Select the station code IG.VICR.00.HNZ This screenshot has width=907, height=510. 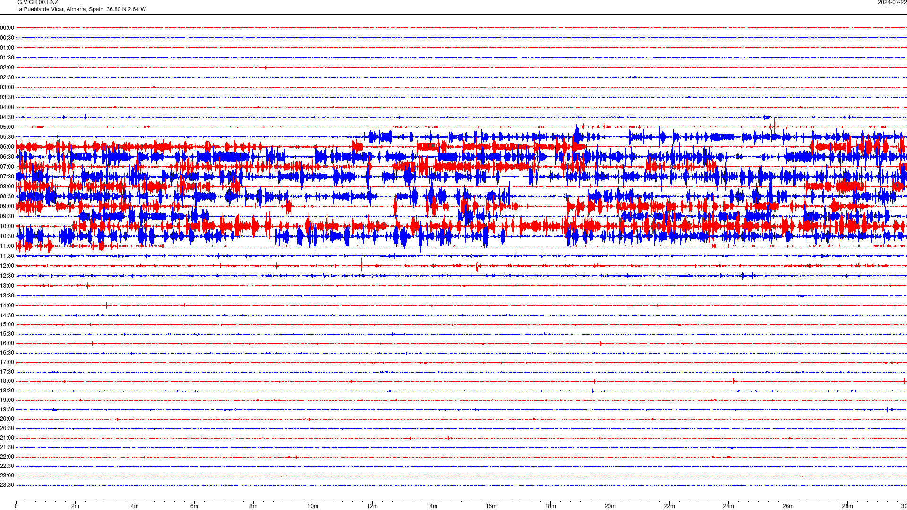click(37, 3)
